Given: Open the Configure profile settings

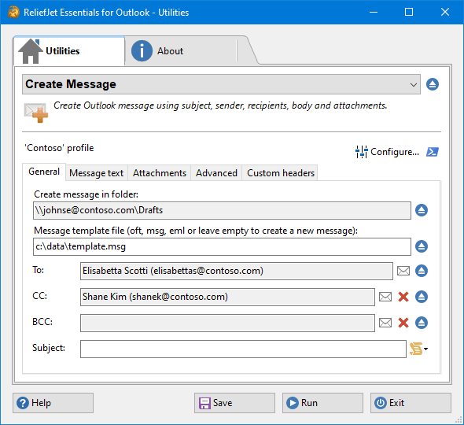Looking at the screenshot, I should [388, 152].
